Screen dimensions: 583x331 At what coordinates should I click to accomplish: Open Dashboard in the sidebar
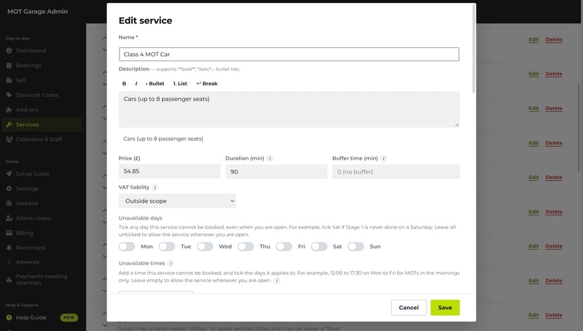coord(31,50)
